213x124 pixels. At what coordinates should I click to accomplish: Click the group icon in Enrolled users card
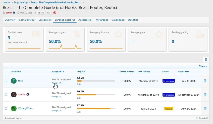(x=36, y=34)
